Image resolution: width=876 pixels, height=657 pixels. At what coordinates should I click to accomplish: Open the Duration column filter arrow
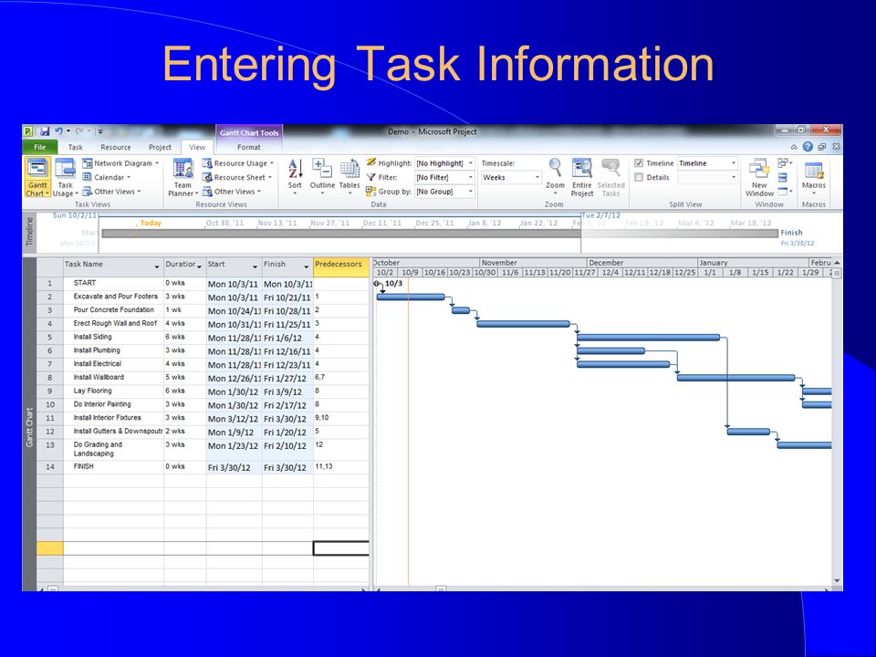pyautogui.click(x=200, y=267)
